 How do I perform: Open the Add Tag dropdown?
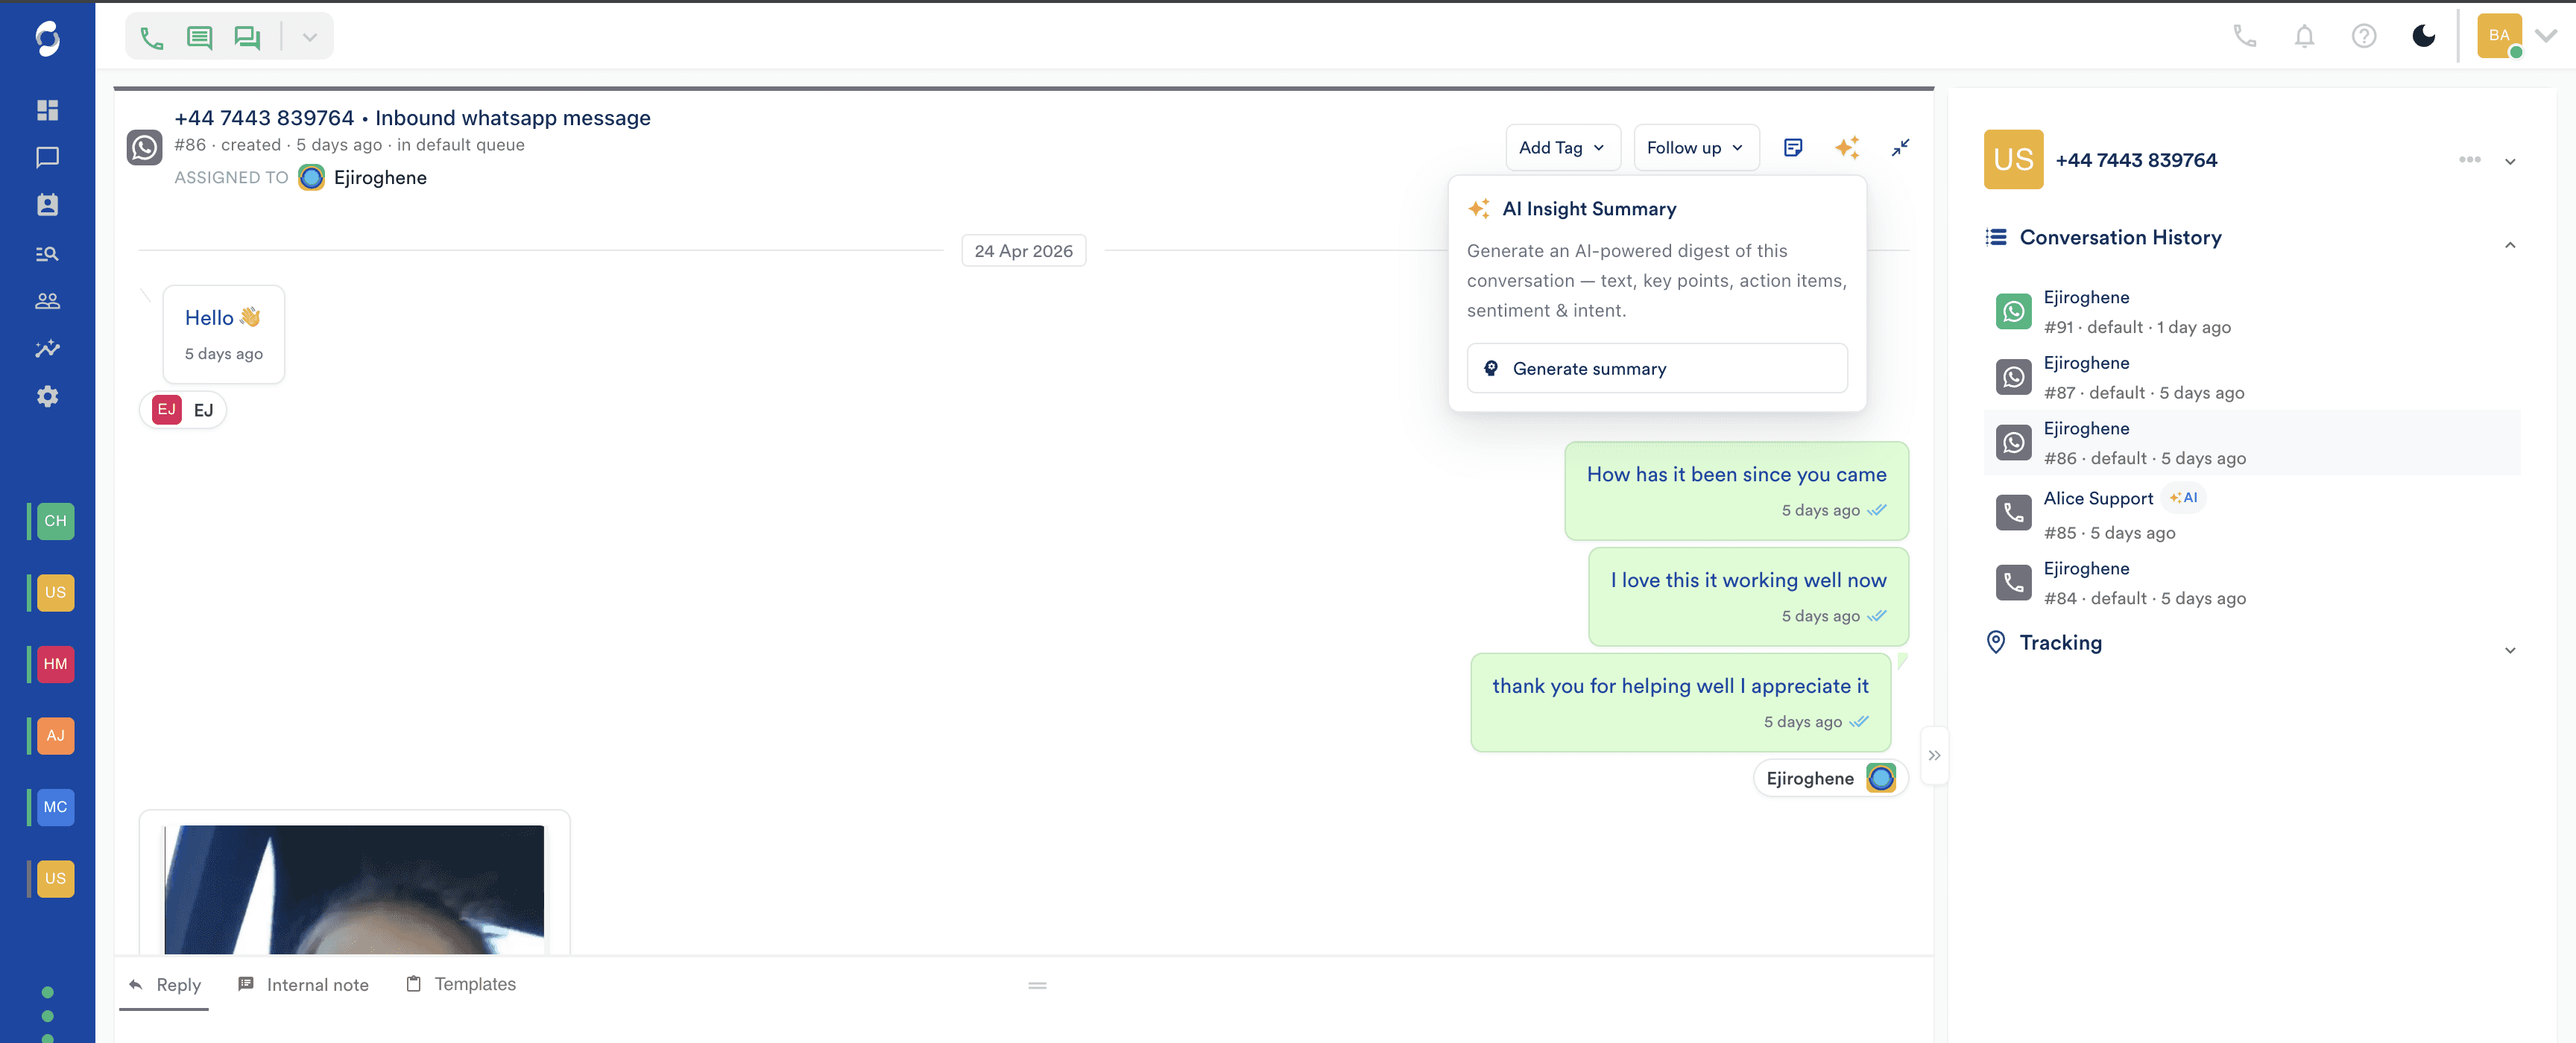pyautogui.click(x=1562, y=148)
